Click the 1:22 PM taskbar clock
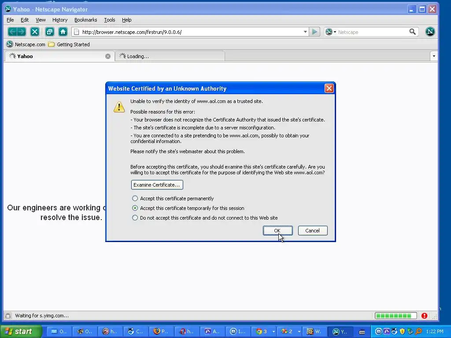 pyautogui.click(x=435, y=331)
